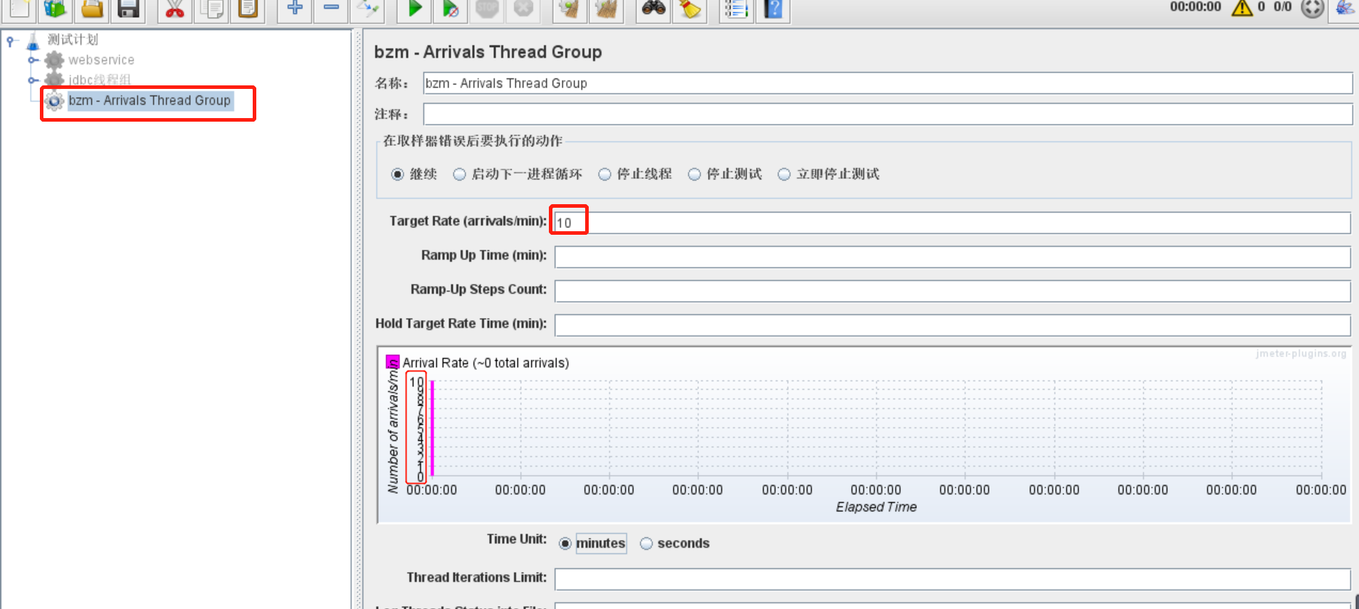1359x609 pixels.
Task: Open the Templates icon in toolbar
Action: pos(55,9)
